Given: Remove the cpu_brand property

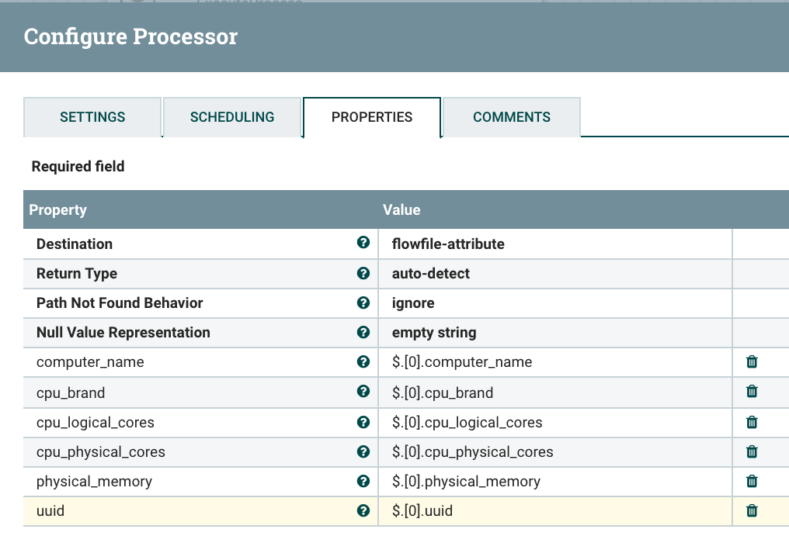Looking at the screenshot, I should 751,392.
